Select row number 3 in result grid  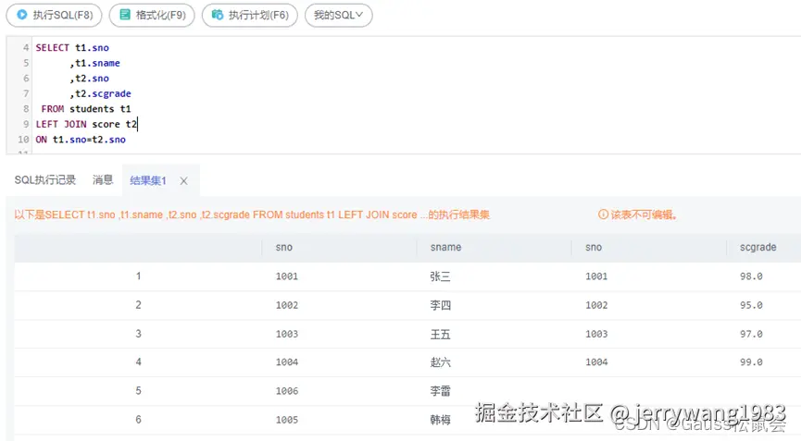138,334
